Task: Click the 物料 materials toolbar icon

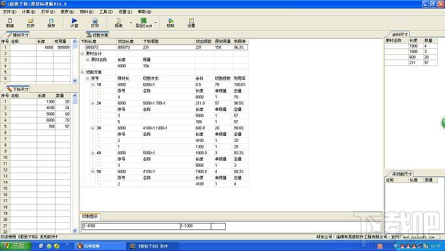Action: (x=170, y=23)
